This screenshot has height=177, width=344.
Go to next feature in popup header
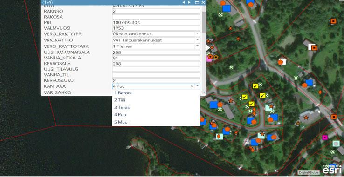click(189, 2)
